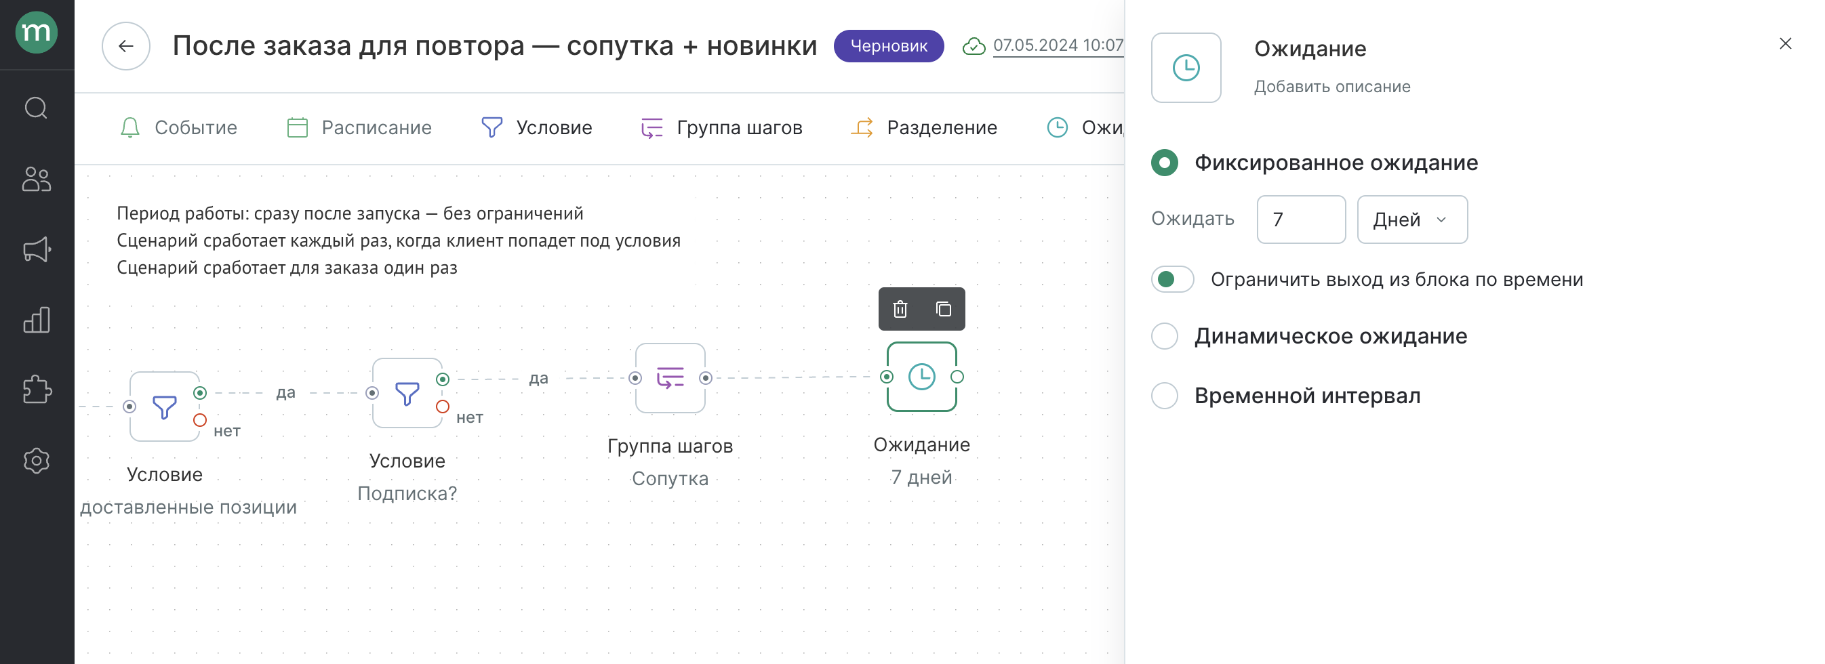The image size is (1825, 664).
Task: Click the 'Сопутка' caption
Action: 670,478
